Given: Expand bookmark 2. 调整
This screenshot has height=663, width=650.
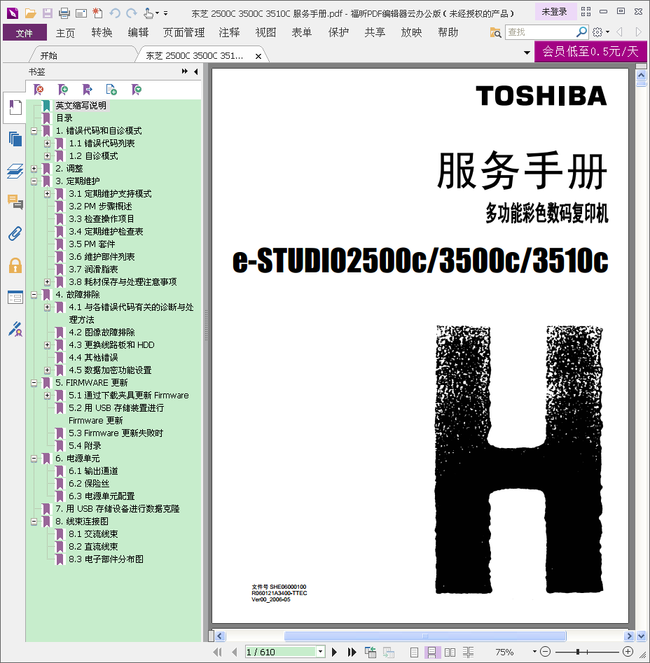Looking at the screenshot, I should click(34, 169).
